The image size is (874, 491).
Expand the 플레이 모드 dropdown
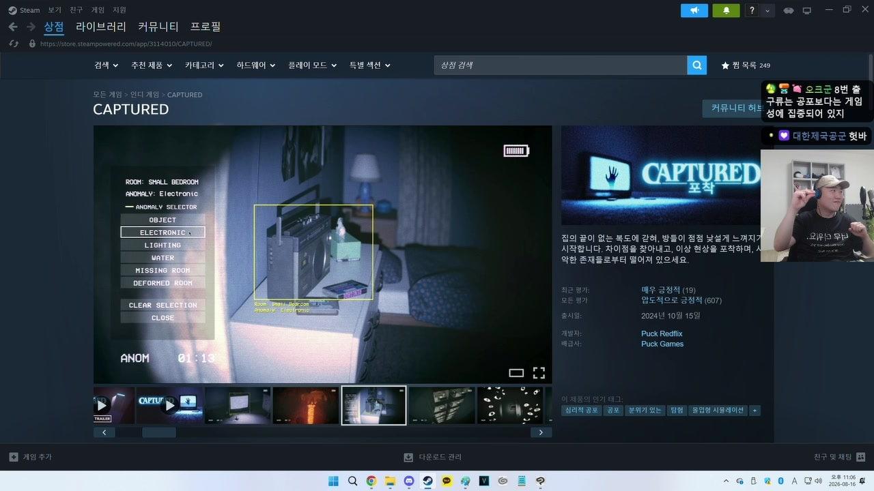coord(313,65)
